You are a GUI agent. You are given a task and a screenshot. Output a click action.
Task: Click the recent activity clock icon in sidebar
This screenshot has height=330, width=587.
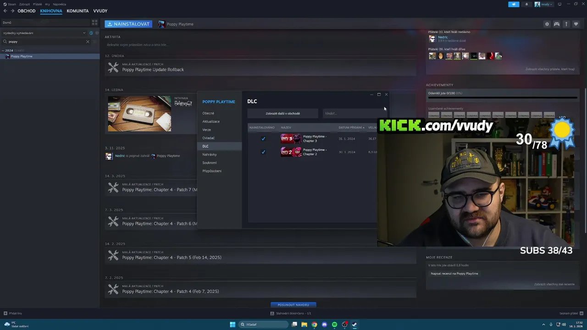pyautogui.click(x=91, y=33)
